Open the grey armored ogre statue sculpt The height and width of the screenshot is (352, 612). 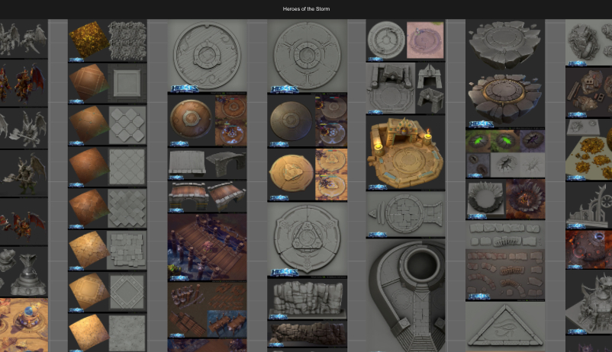[588, 302]
